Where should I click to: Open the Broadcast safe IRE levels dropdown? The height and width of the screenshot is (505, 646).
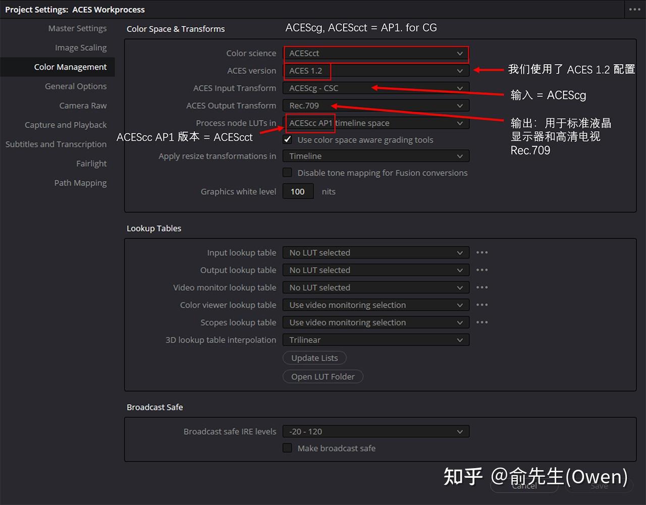click(x=375, y=431)
